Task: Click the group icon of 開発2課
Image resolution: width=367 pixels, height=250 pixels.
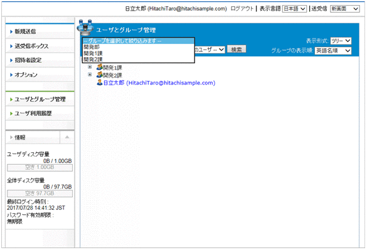Action: pyautogui.click(x=100, y=75)
